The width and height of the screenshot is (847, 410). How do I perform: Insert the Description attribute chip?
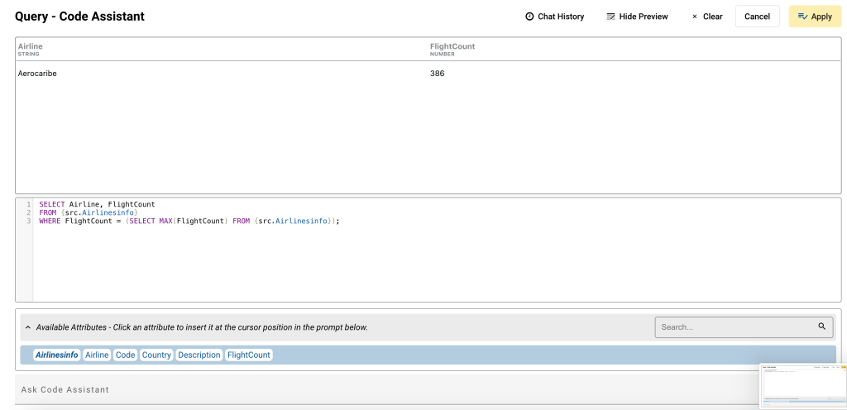tap(199, 355)
